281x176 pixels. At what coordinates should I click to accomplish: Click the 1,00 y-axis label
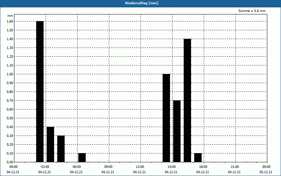(x=10, y=74)
